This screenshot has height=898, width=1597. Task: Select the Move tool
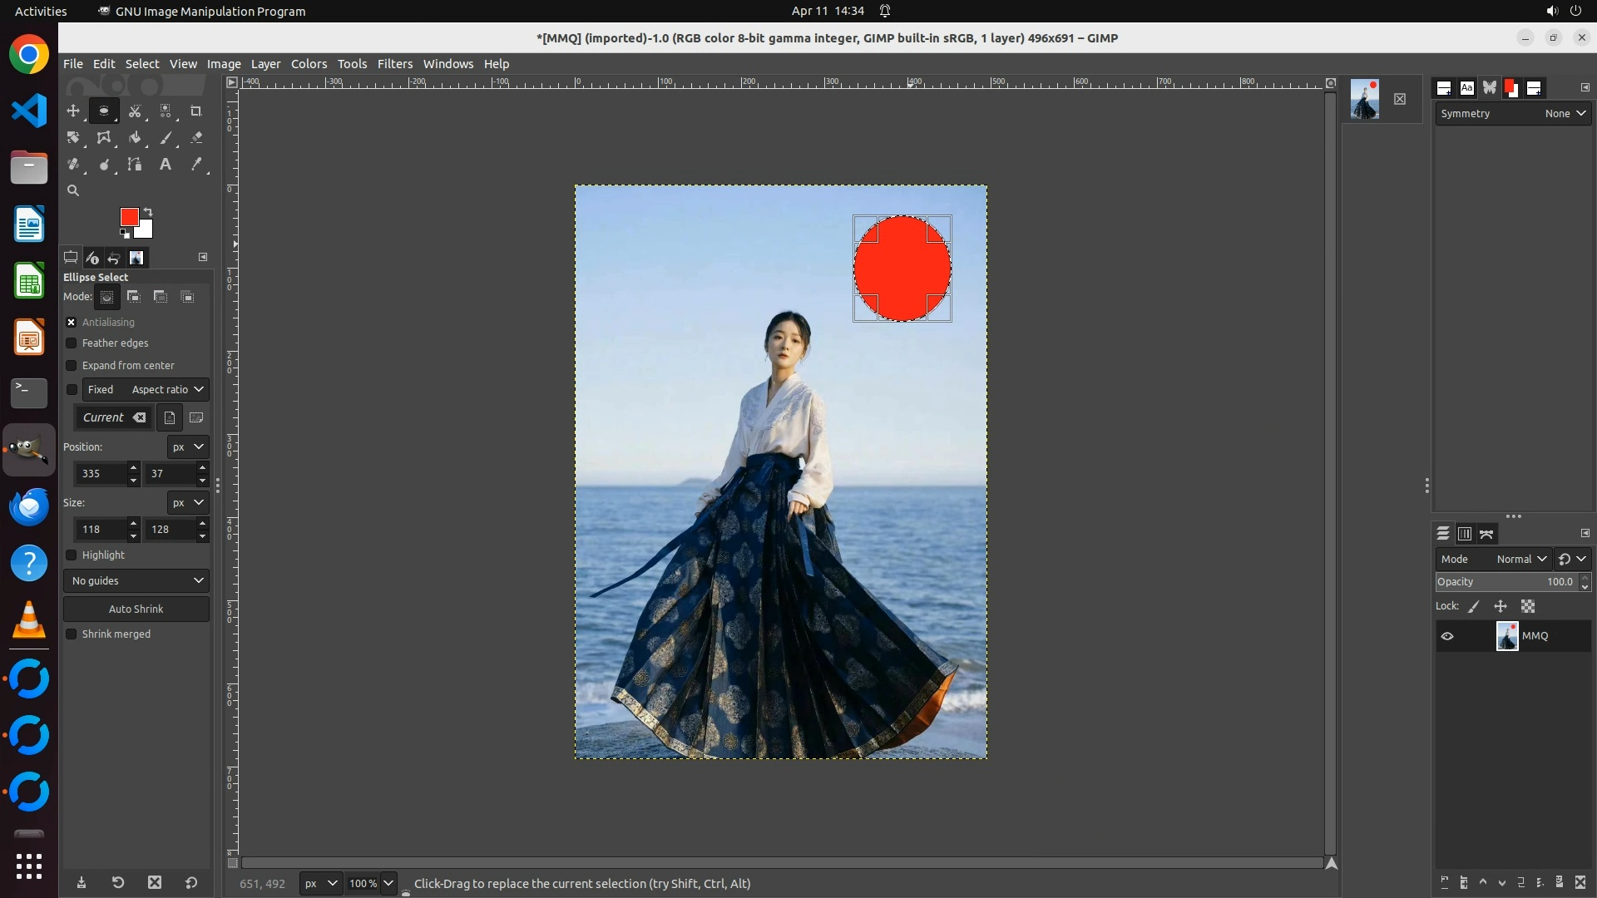(x=73, y=111)
